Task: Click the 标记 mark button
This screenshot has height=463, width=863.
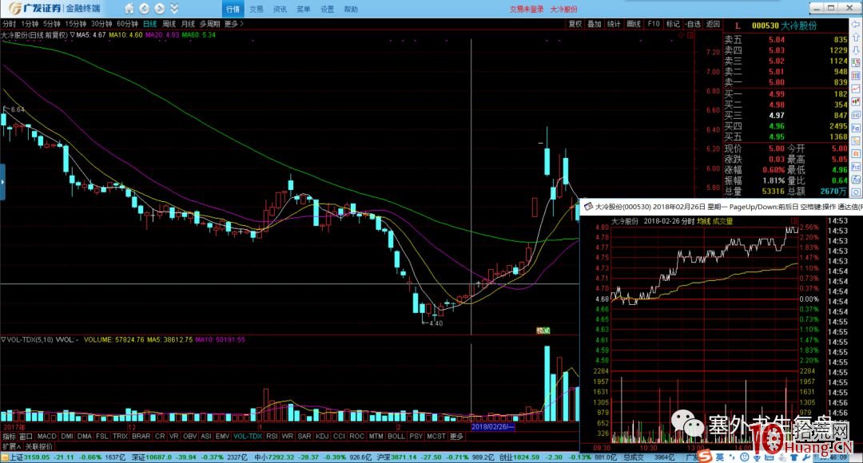Action: pos(673,24)
